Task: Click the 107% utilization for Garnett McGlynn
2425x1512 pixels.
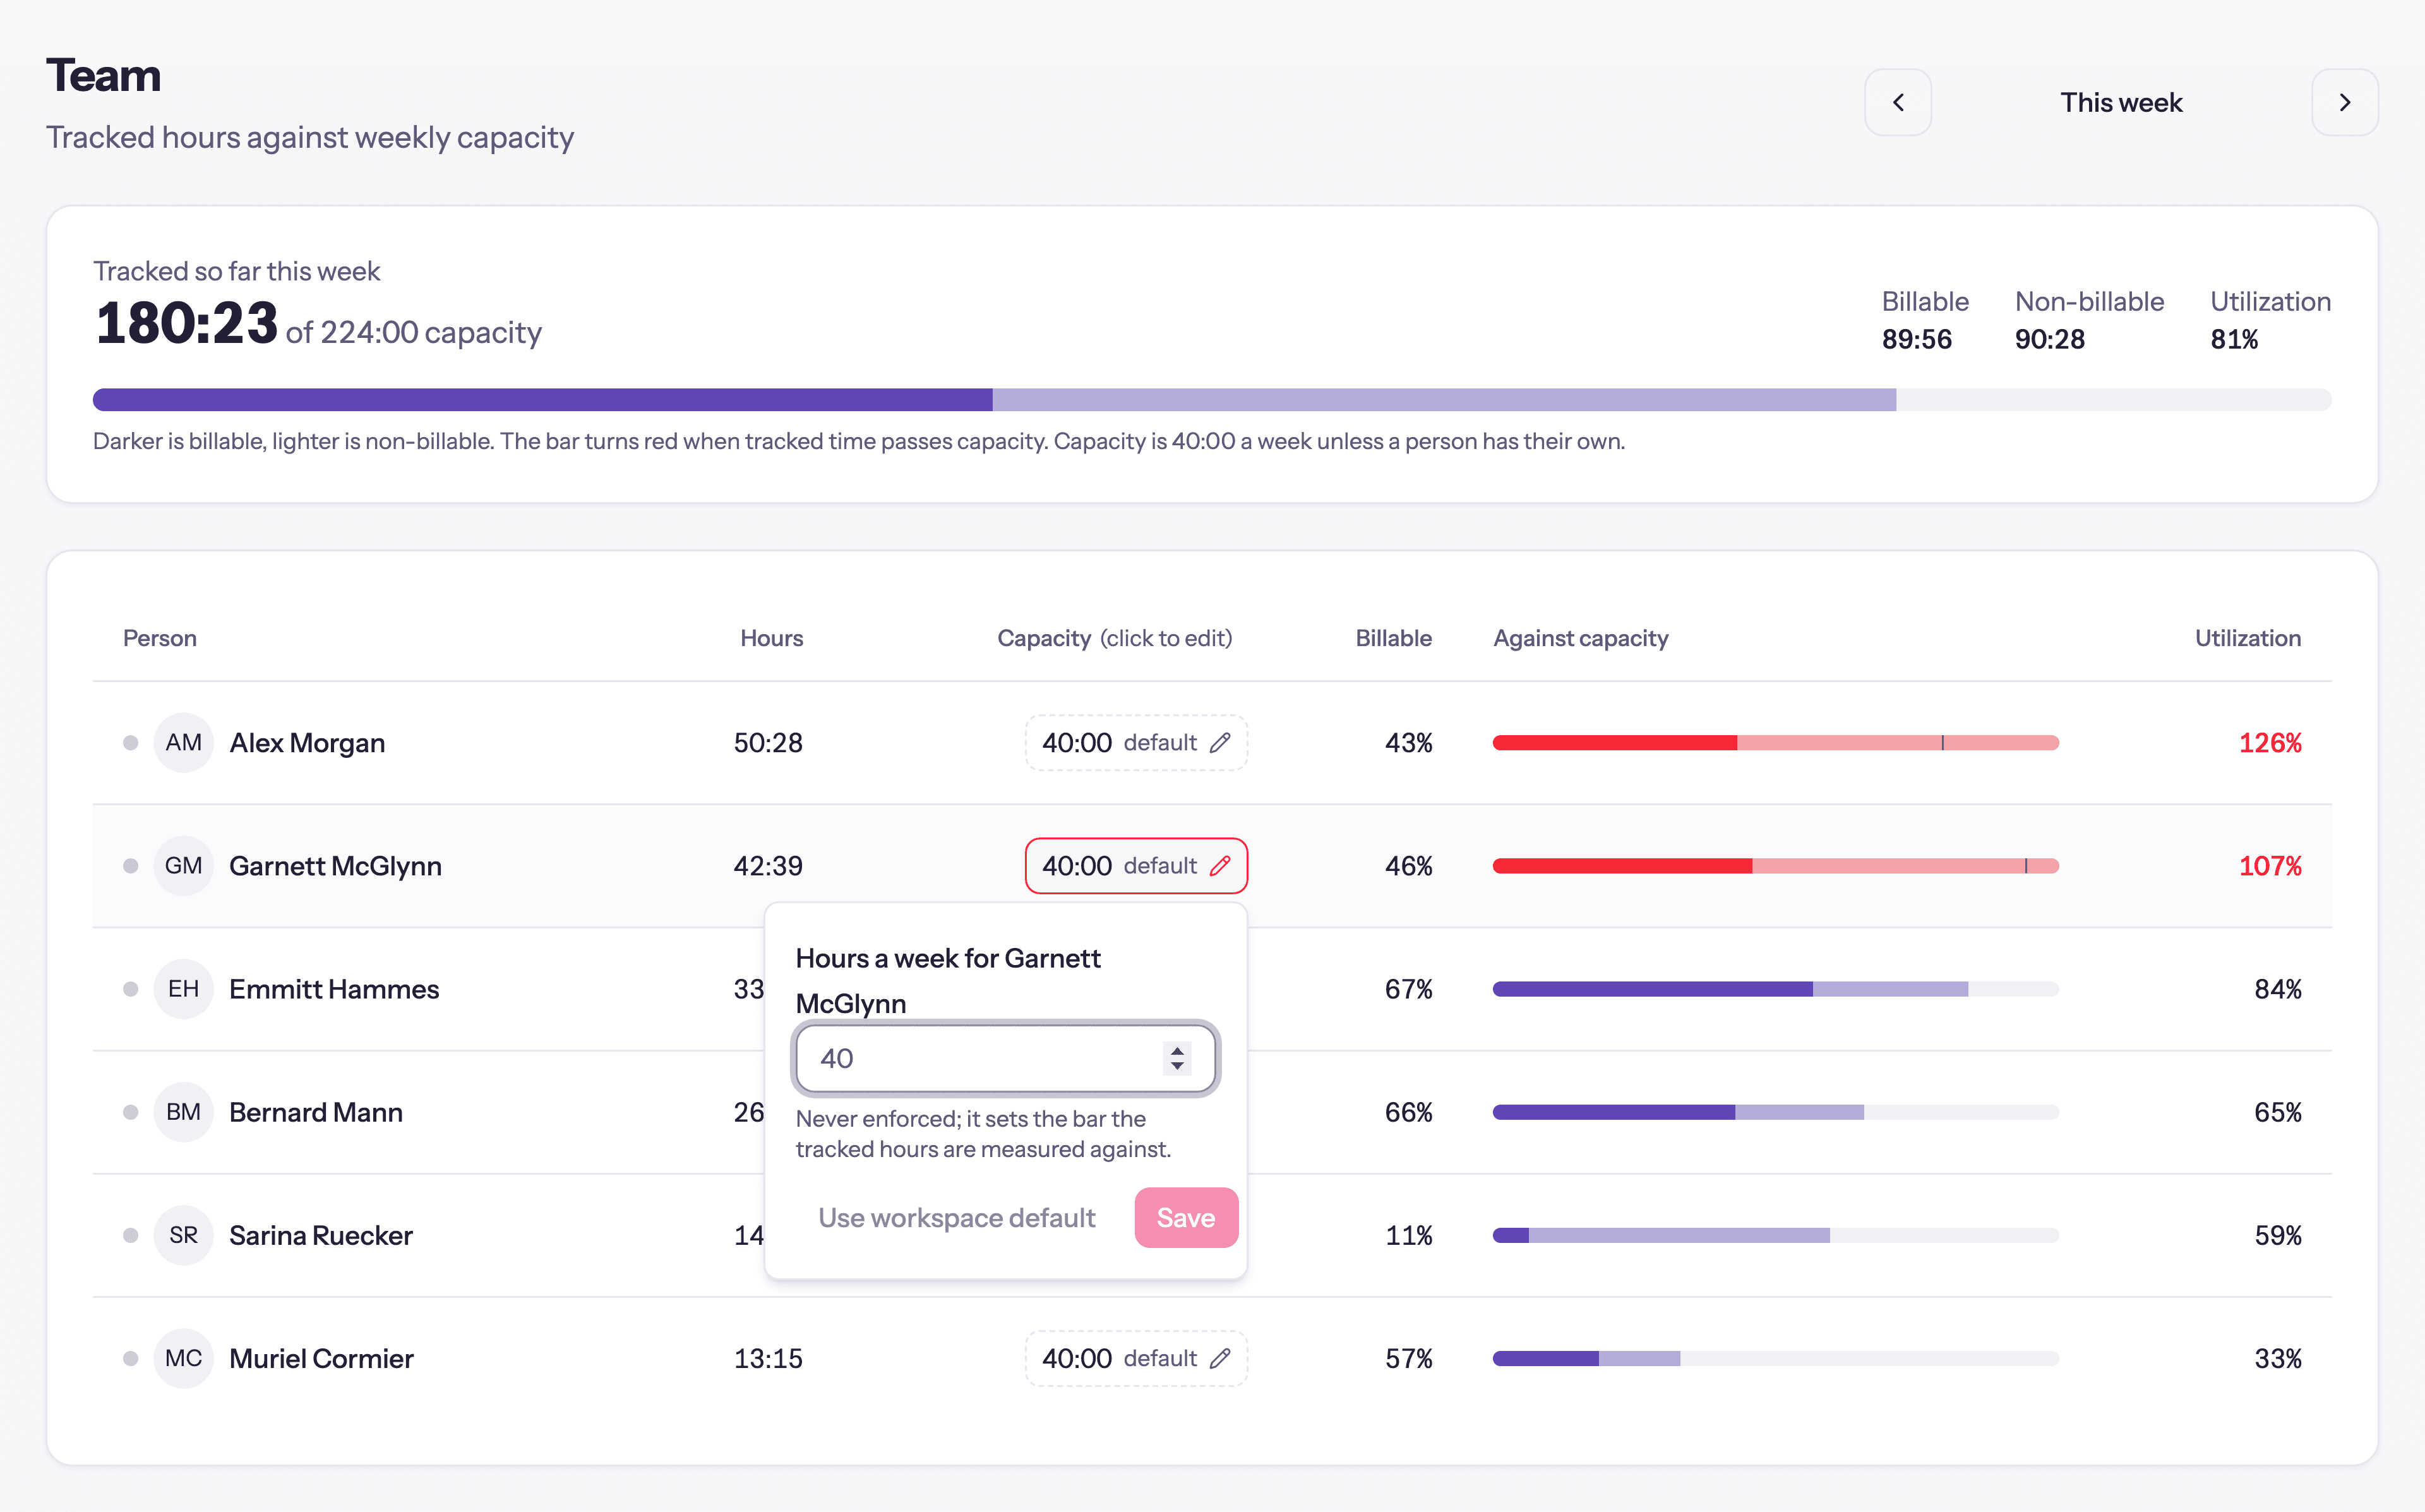Action: [2269, 866]
